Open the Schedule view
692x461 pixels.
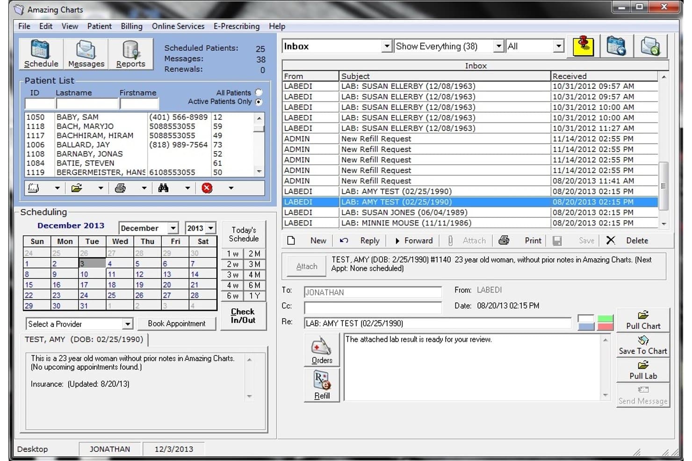41,54
